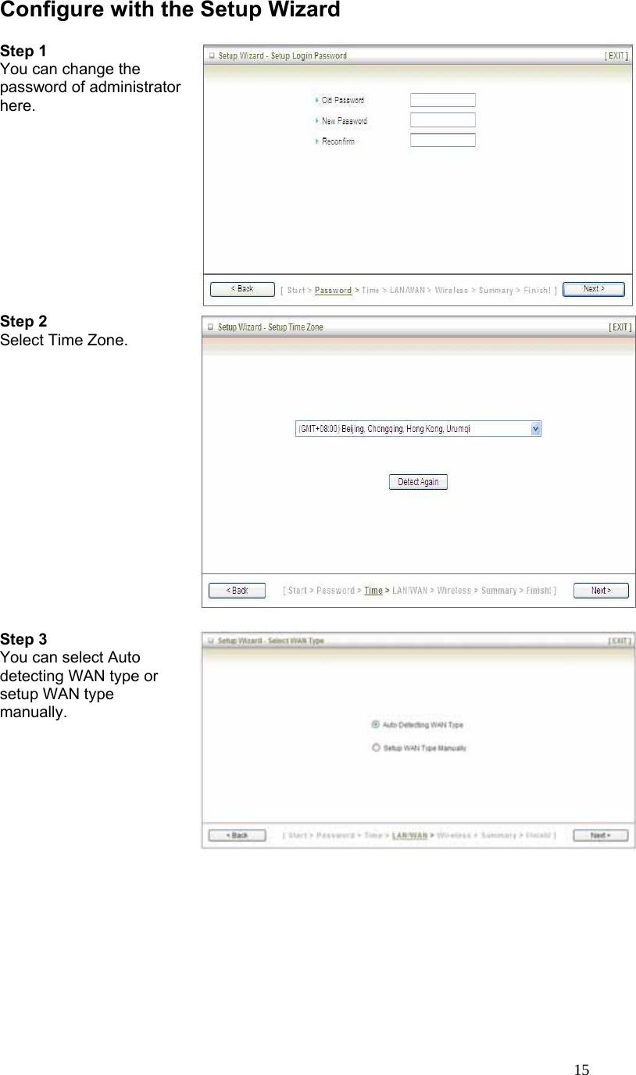Click the Old Password input field

point(443,100)
